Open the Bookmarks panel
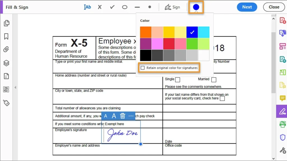The image size is (287, 161). pos(7,36)
